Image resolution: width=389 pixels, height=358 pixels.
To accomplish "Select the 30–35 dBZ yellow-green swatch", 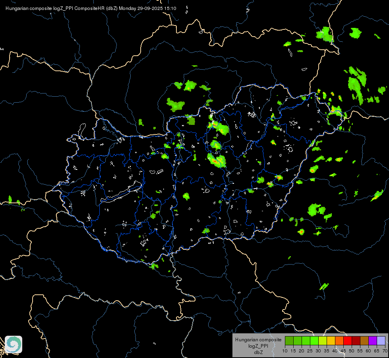I will pyautogui.click(x=323, y=340).
